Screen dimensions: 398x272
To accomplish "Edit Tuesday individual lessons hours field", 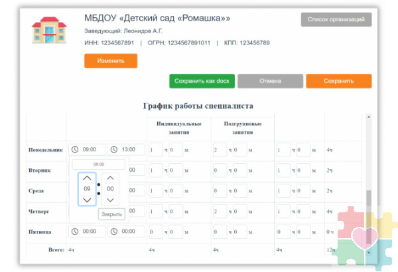I will [x=156, y=170].
